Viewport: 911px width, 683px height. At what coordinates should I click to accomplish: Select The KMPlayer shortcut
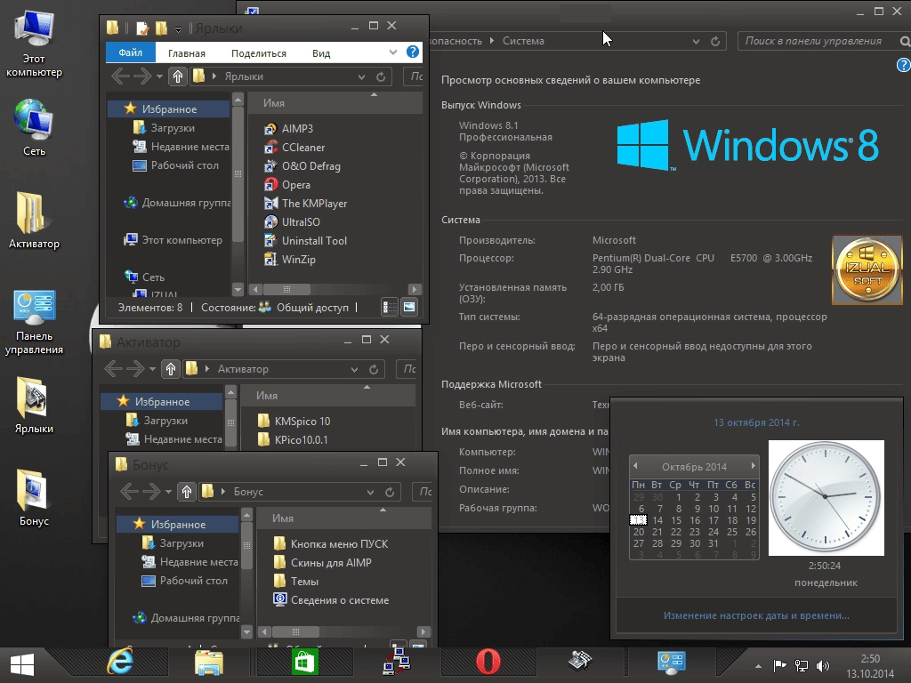coord(306,204)
